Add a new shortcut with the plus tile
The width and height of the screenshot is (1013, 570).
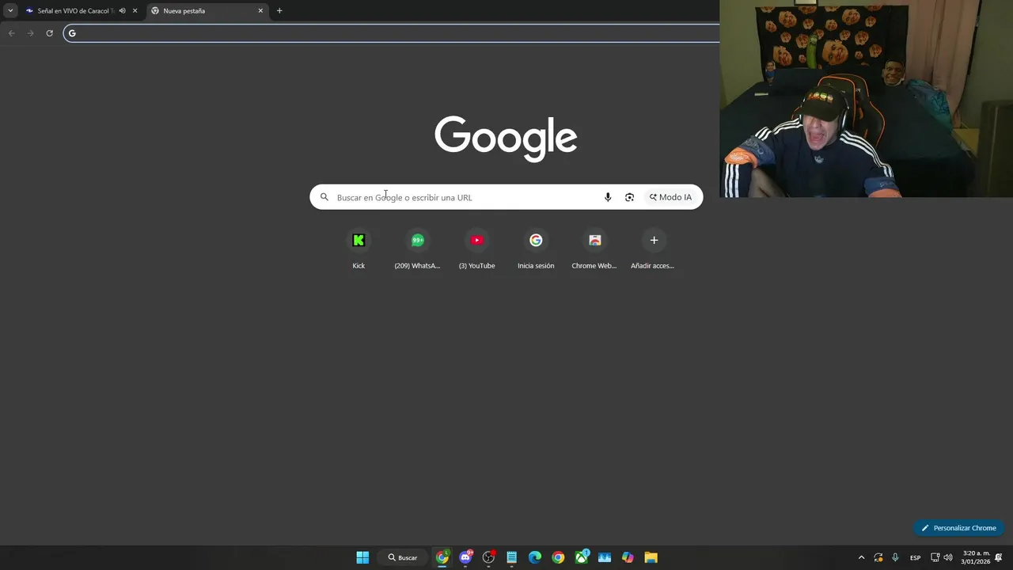[654, 249]
